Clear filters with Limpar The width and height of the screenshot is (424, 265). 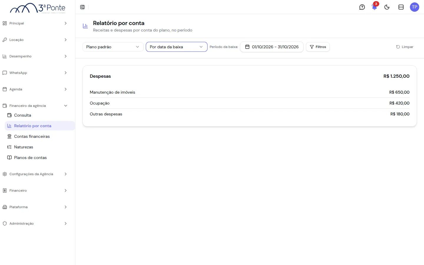tap(405, 47)
